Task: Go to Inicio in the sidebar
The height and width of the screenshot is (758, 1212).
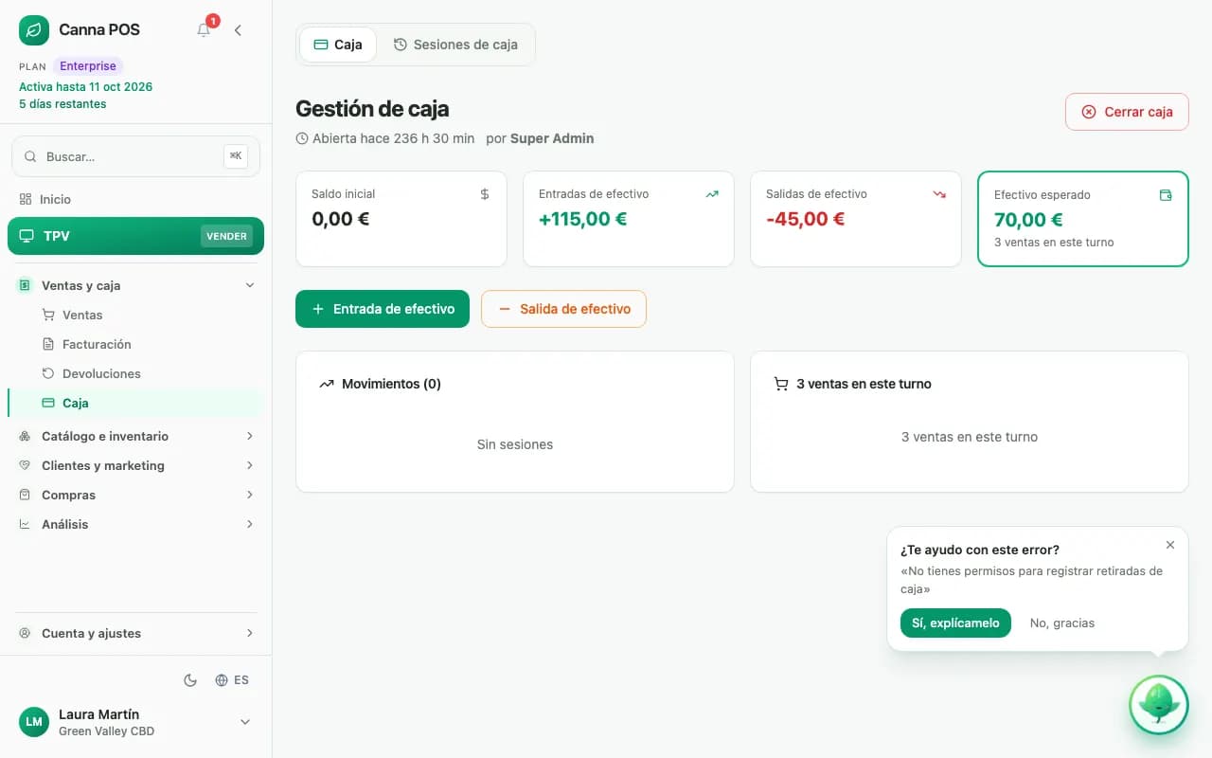Action: point(135,199)
